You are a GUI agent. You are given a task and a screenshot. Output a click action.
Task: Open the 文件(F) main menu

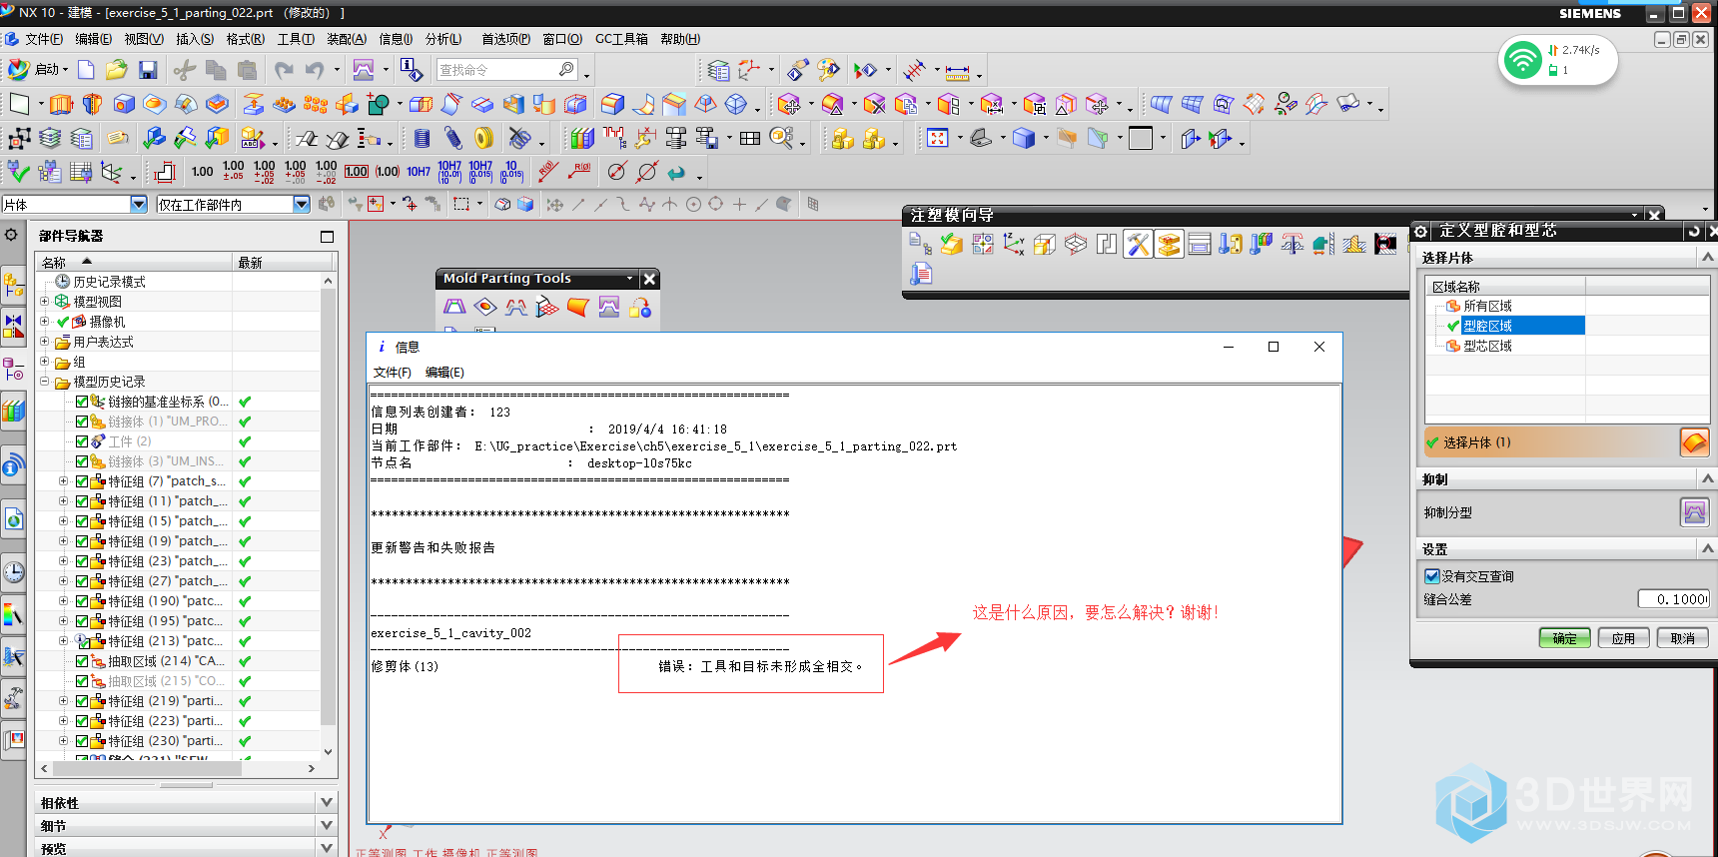pyautogui.click(x=43, y=39)
